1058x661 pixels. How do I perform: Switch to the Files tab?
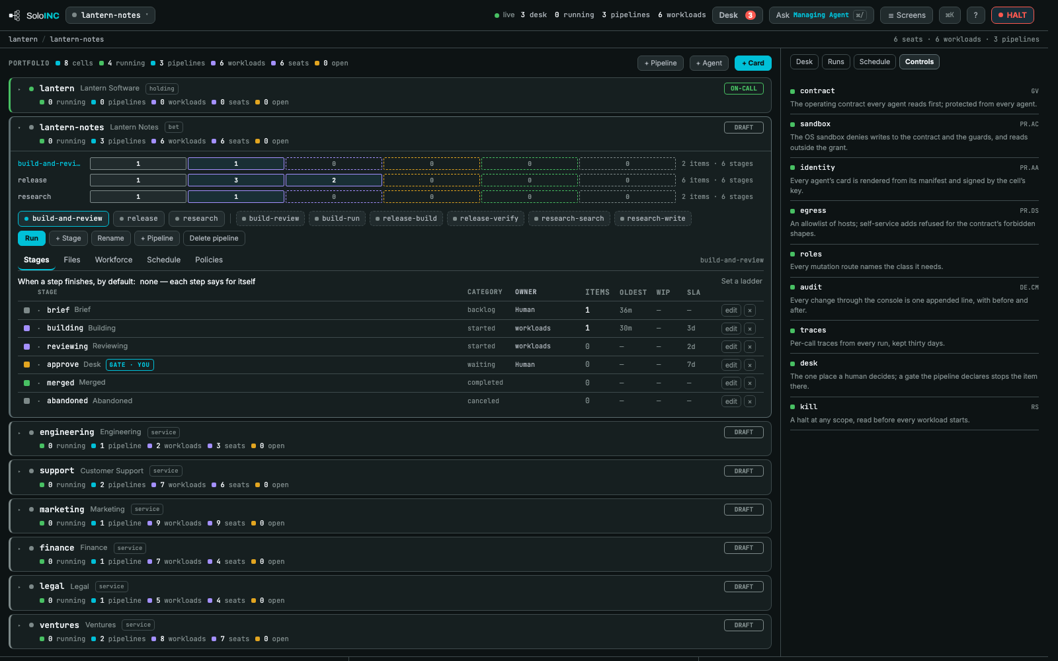click(x=72, y=260)
